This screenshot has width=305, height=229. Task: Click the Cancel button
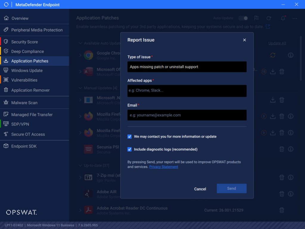(200, 189)
